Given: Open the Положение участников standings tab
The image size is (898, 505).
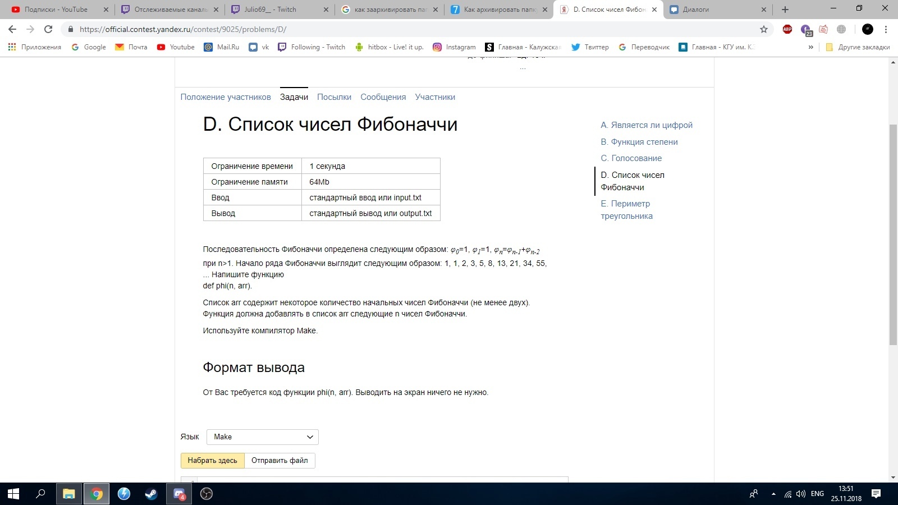Looking at the screenshot, I should (x=226, y=97).
